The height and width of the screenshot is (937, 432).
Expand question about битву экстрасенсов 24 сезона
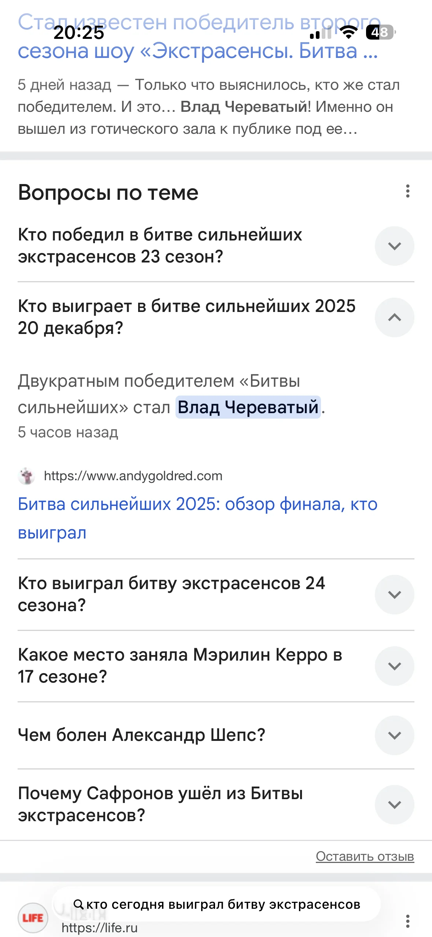click(x=394, y=594)
